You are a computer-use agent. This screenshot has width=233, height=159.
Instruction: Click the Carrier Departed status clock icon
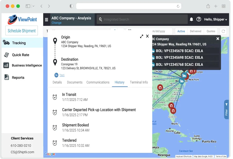click(55, 112)
